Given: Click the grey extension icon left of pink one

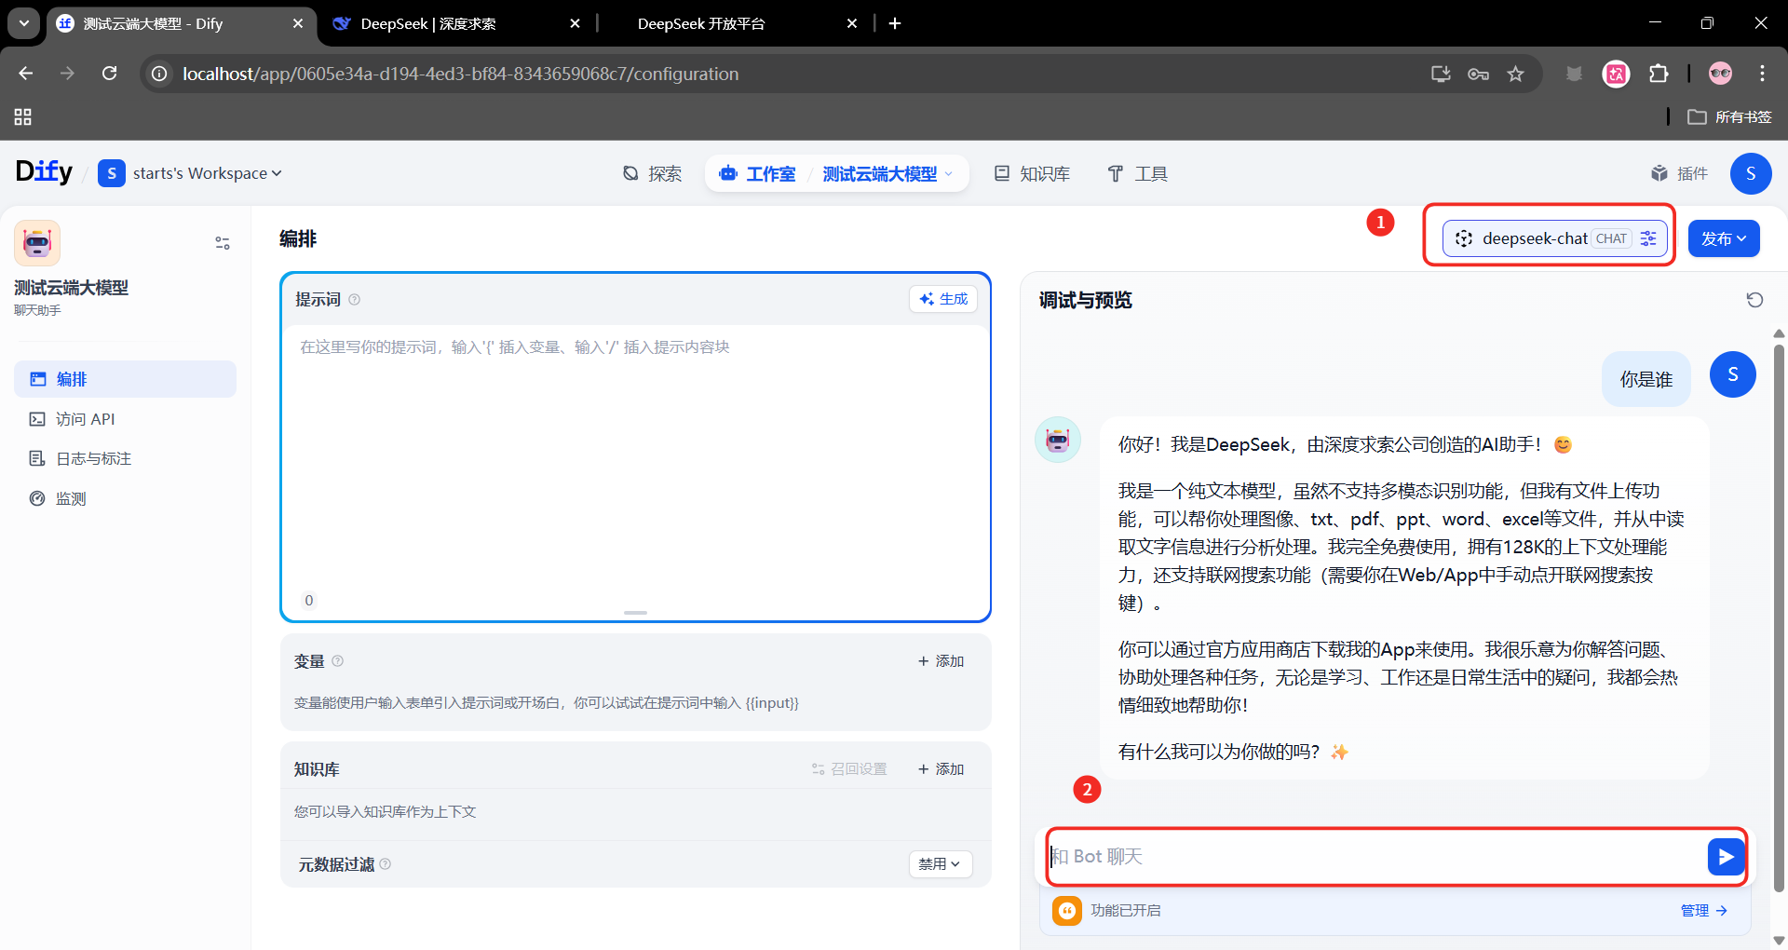Looking at the screenshot, I should point(1574,74).
